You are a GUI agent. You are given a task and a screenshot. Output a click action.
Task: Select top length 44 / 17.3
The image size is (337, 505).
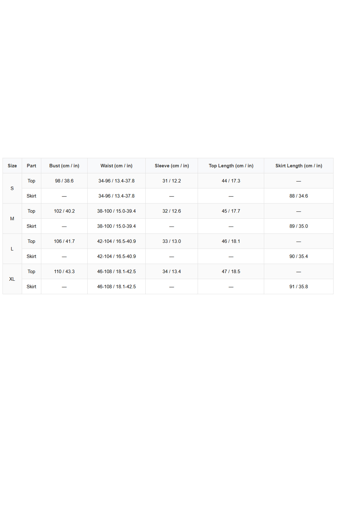point(231,181)
